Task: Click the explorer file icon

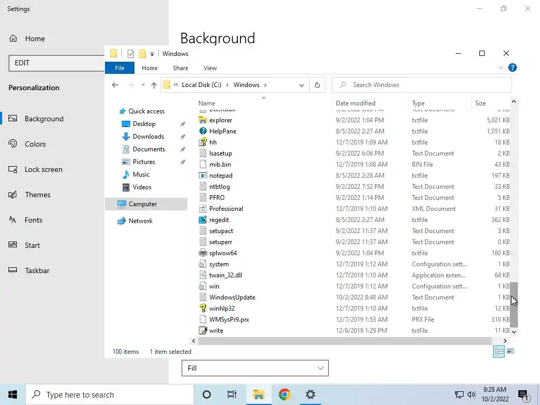Action: (x=203, y=120)
